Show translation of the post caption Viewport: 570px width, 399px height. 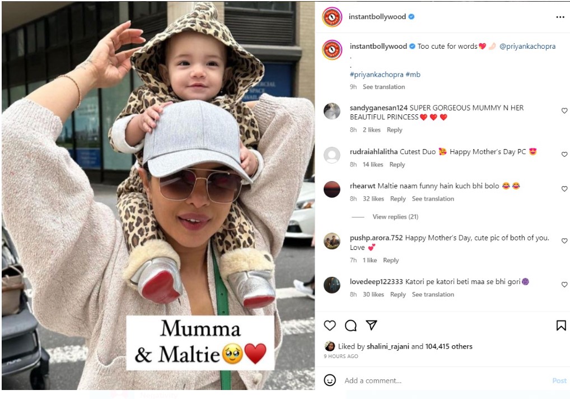pyautogui.click(x=384, y=87)
